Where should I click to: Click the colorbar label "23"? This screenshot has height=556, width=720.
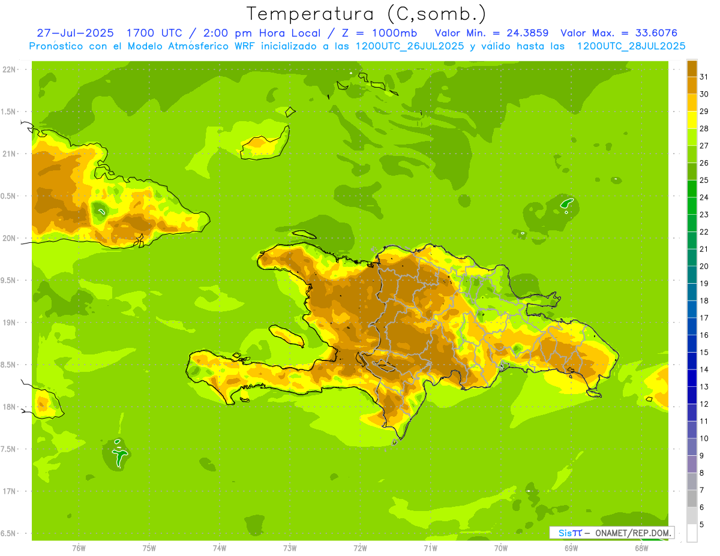click(x=704, y=215)
